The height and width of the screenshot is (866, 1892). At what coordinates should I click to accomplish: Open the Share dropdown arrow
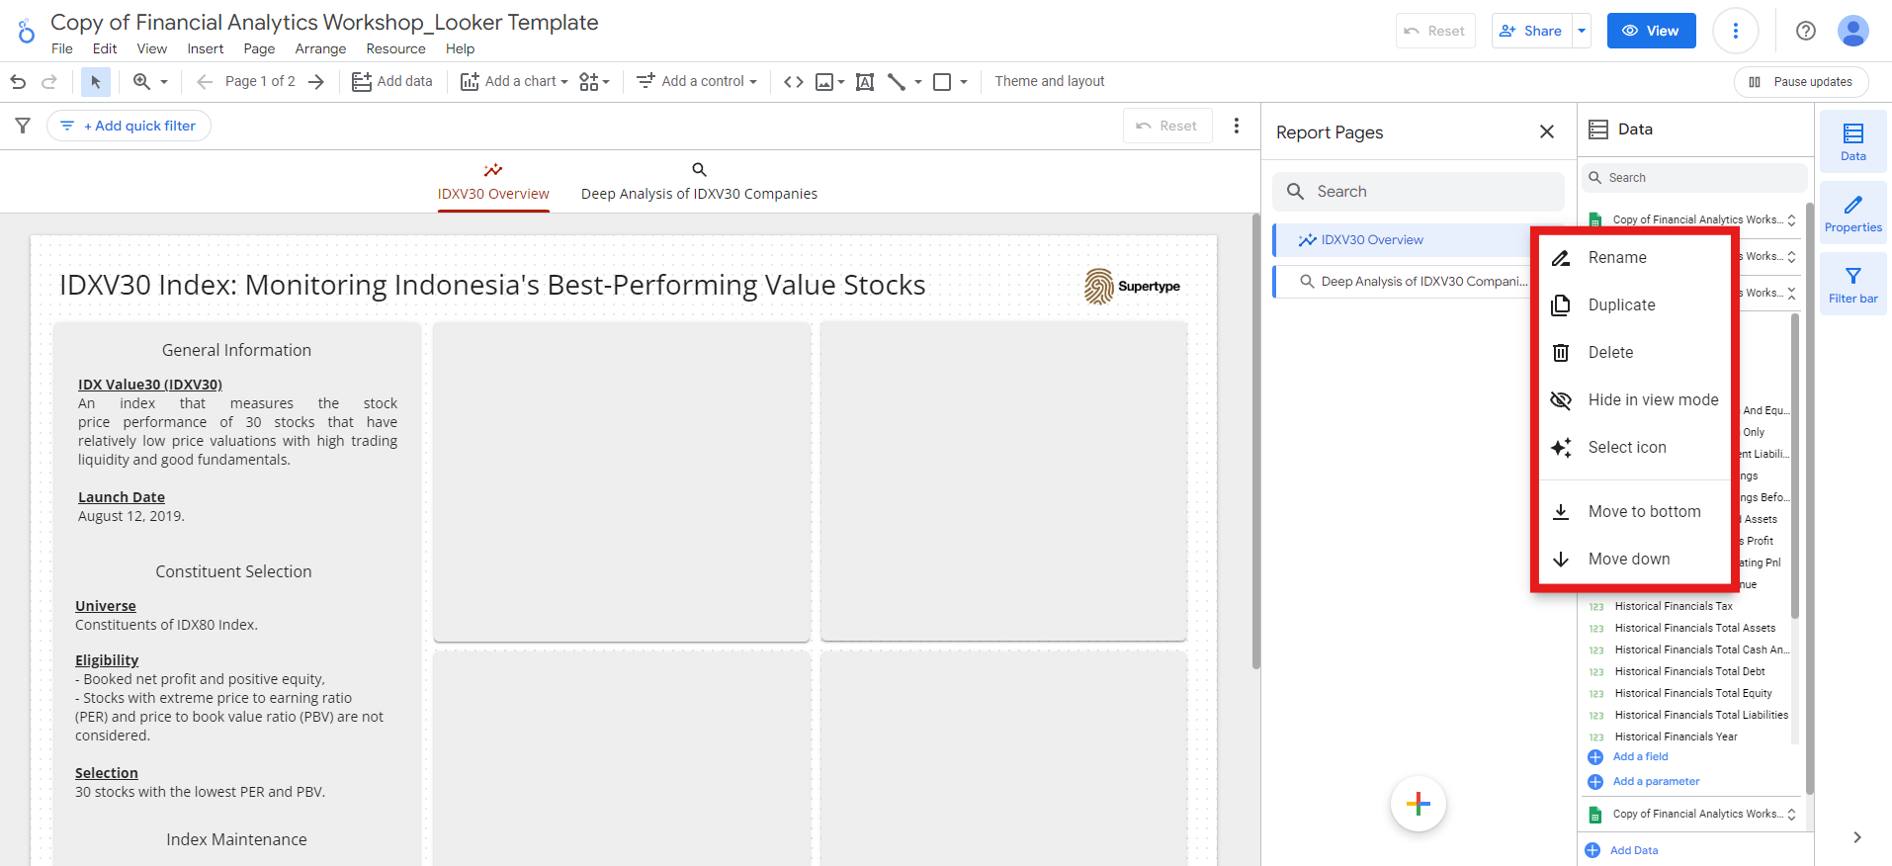[x=1582, y=31]
